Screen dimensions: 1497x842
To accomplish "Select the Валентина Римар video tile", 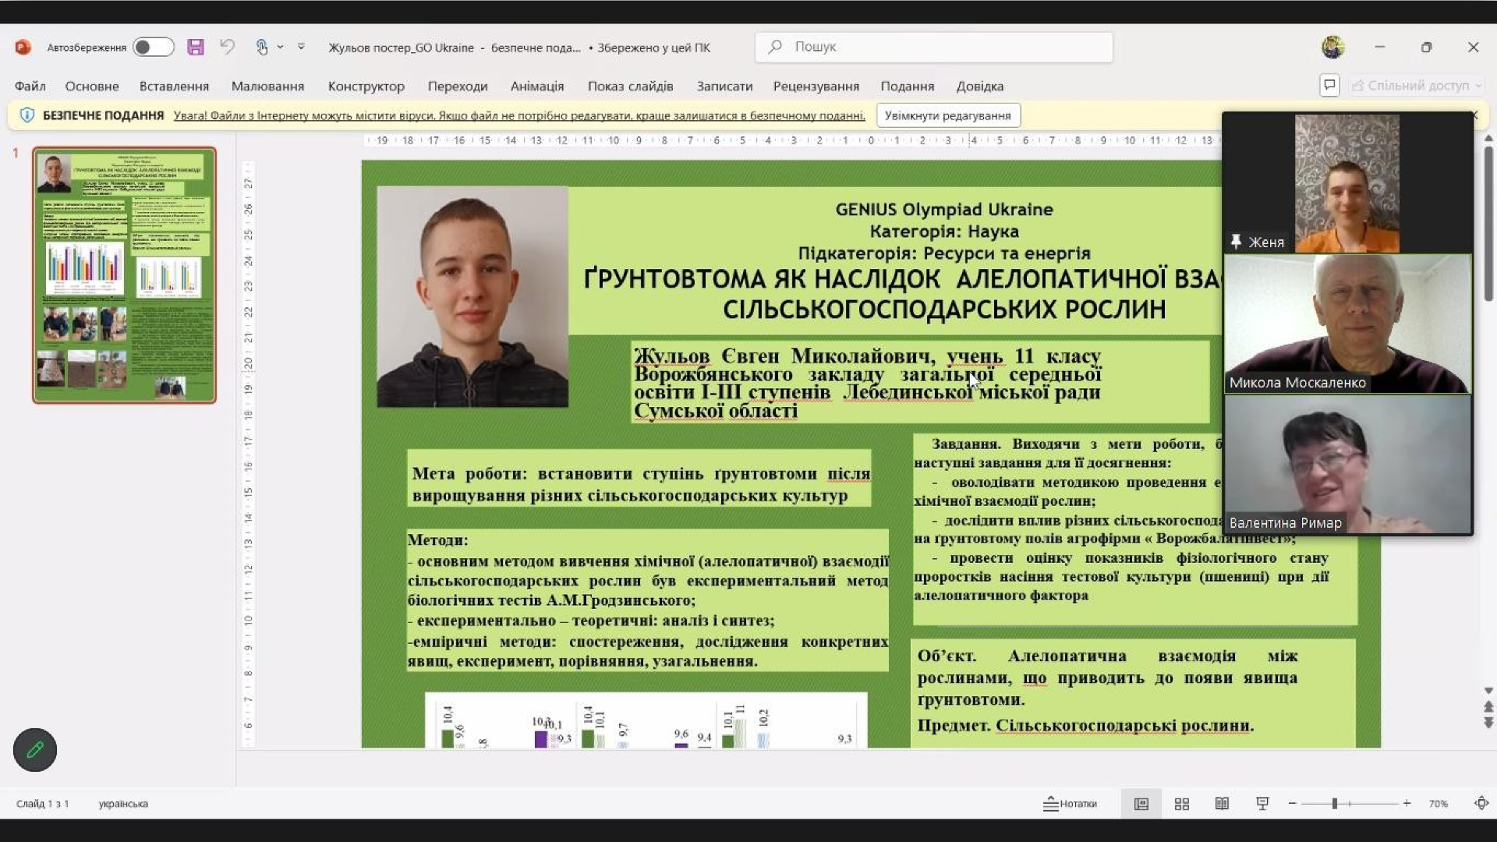I will pos(1347,465).
